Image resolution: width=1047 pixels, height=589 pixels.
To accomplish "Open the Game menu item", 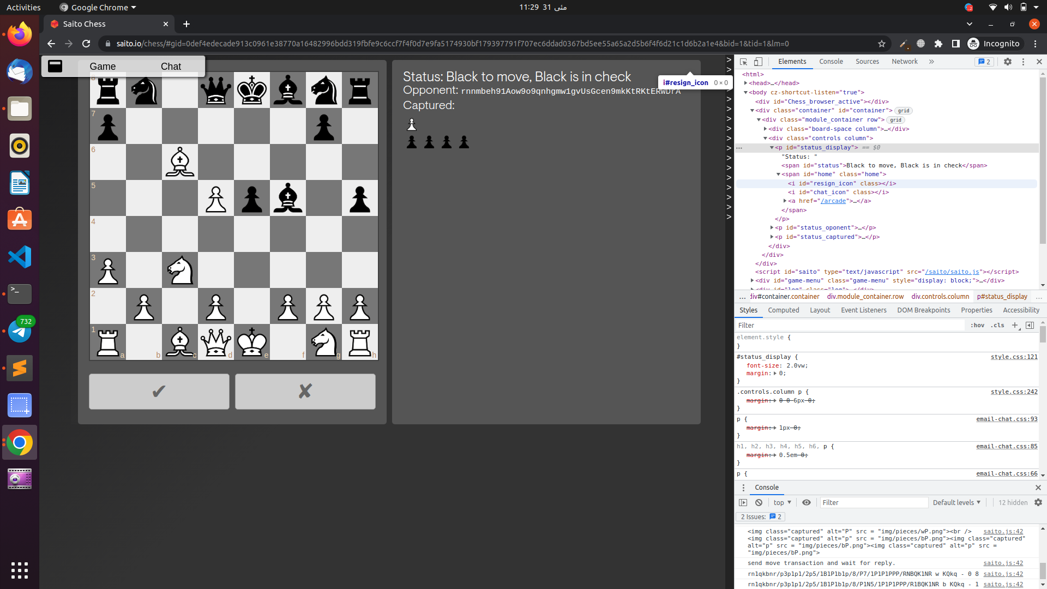I will pos(103,67).
